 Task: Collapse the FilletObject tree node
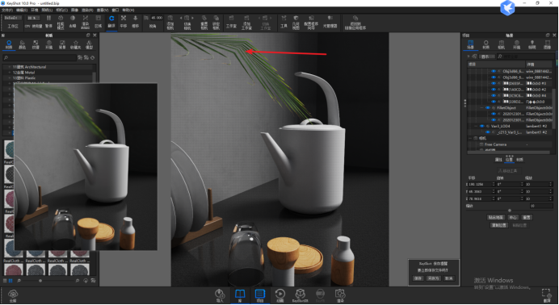[x=481, y=107]
